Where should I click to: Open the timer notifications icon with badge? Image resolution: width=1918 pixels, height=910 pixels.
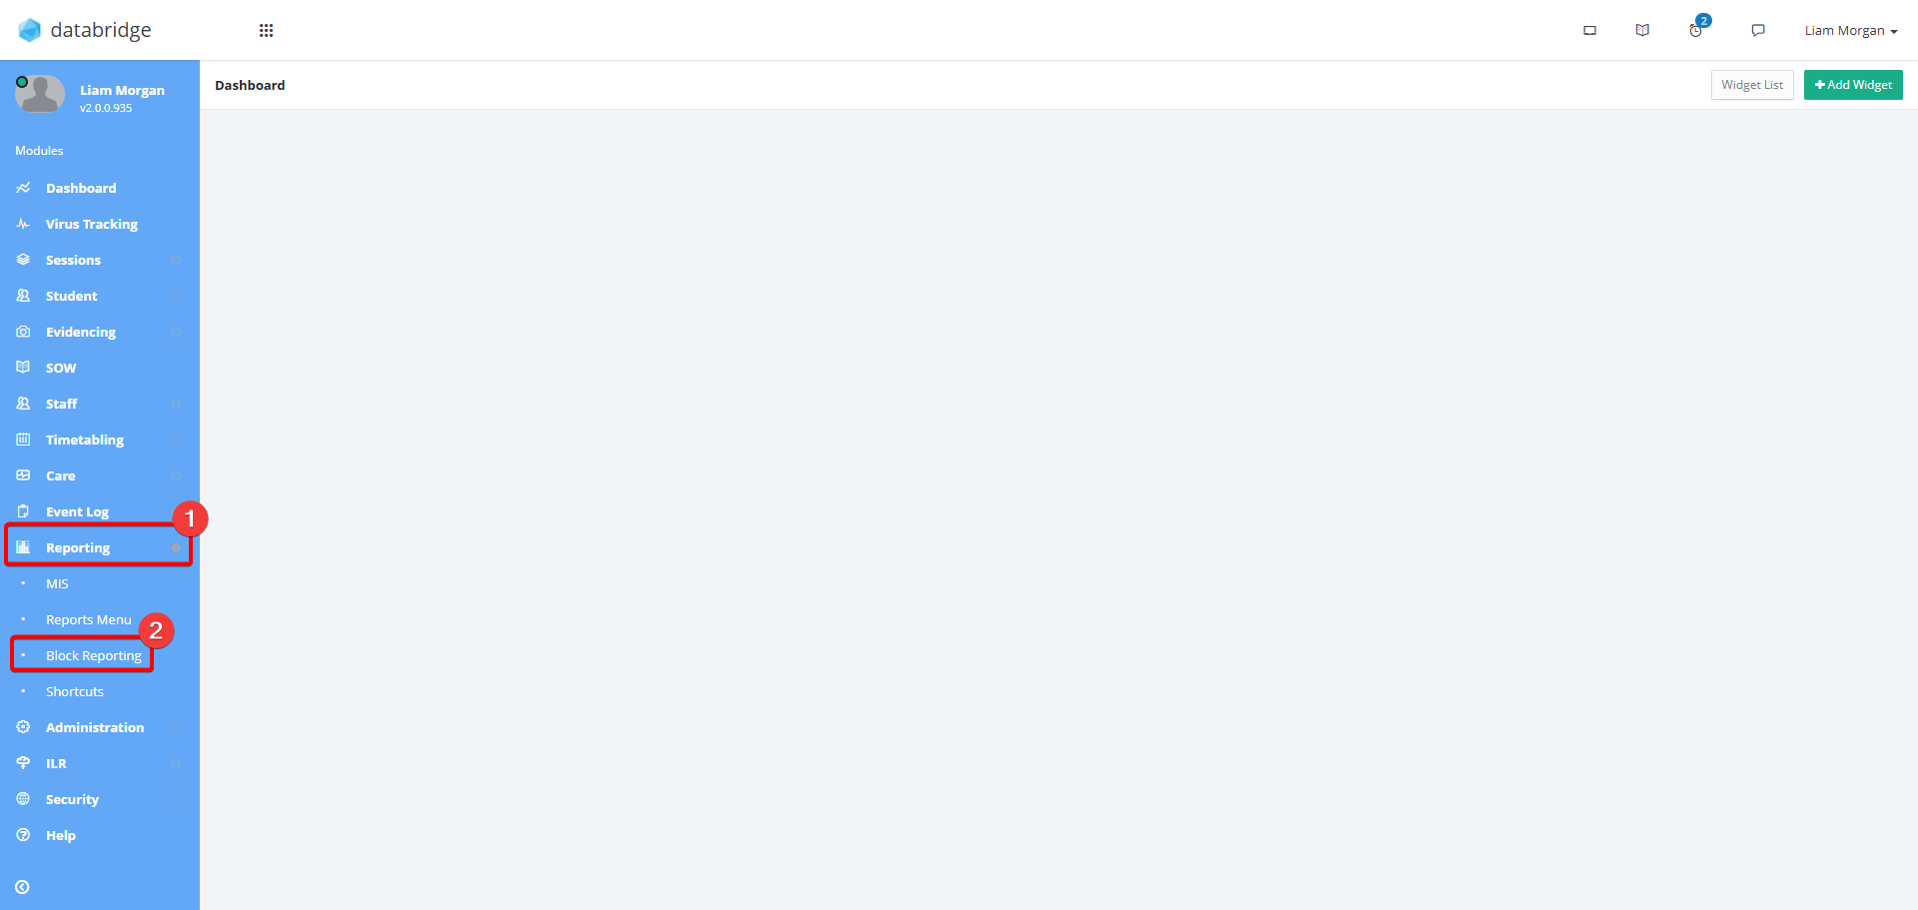tap(1697, 28)
